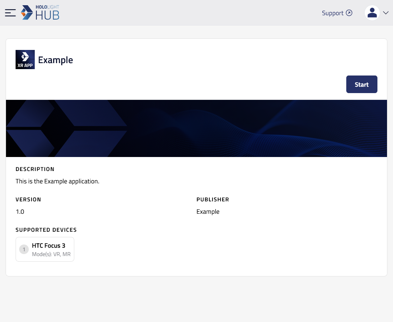Click the Example application title
The width and height of the screenshot is (393, 322).
coord(56,60)
